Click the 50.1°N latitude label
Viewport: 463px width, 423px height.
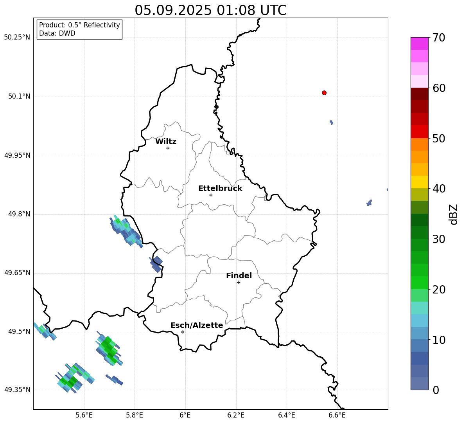coord(19,96)
